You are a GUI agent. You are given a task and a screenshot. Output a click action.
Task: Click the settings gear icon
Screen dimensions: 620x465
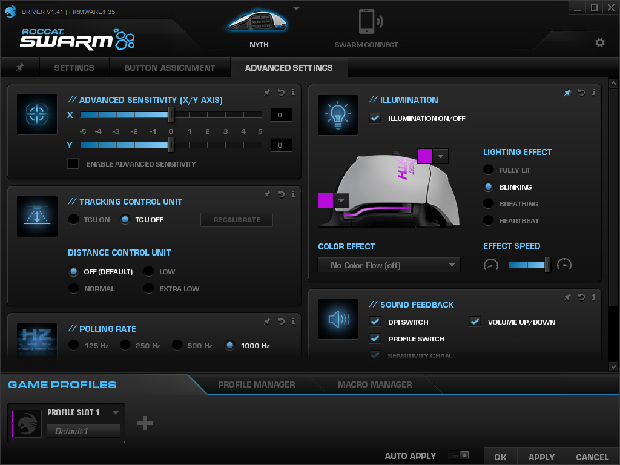pos(599,42)
